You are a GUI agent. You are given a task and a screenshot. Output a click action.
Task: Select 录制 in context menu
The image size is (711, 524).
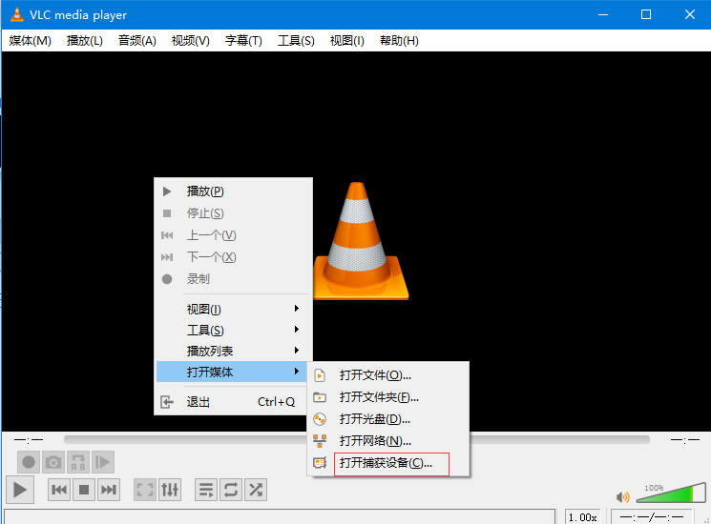point(233,279)
